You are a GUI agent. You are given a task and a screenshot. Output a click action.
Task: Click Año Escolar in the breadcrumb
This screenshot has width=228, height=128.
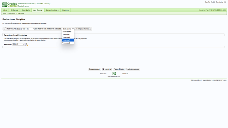[12, 14]
